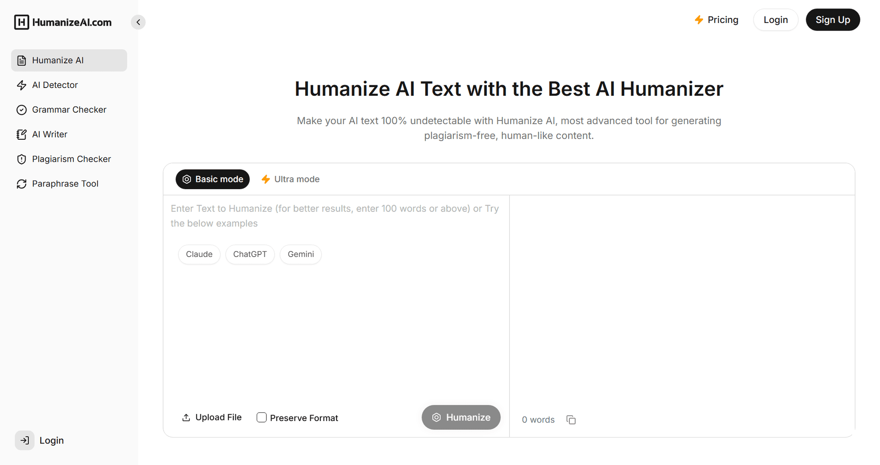Collapse the sidebar with the chevron

coord(138,22)
